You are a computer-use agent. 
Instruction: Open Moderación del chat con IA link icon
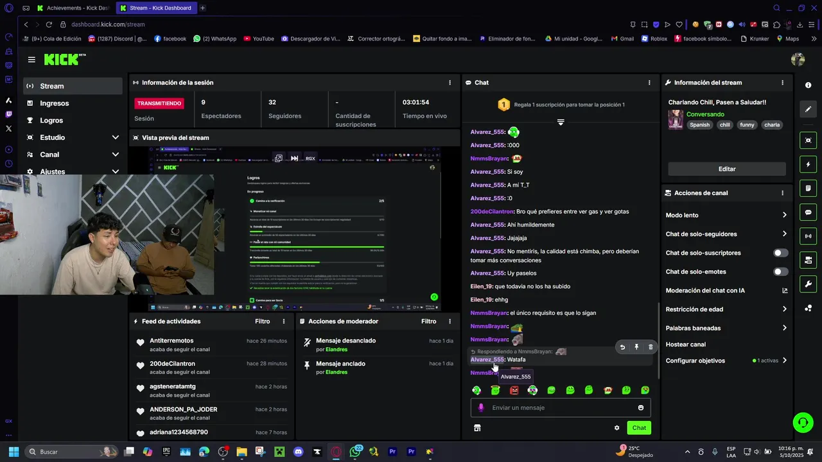point(784,291)
